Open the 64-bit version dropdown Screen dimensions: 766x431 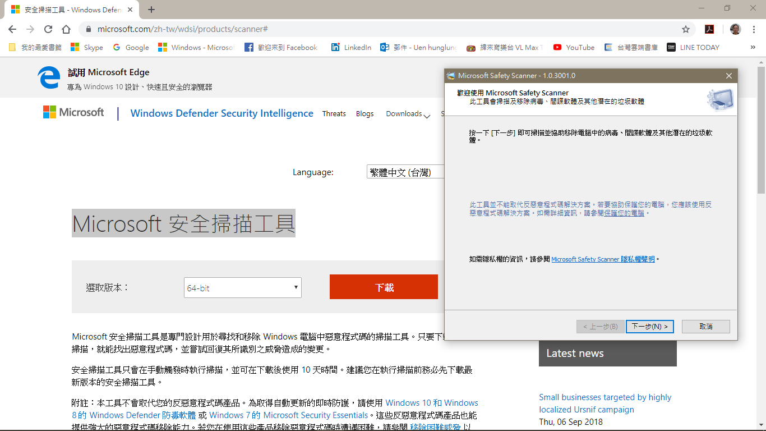242,287
